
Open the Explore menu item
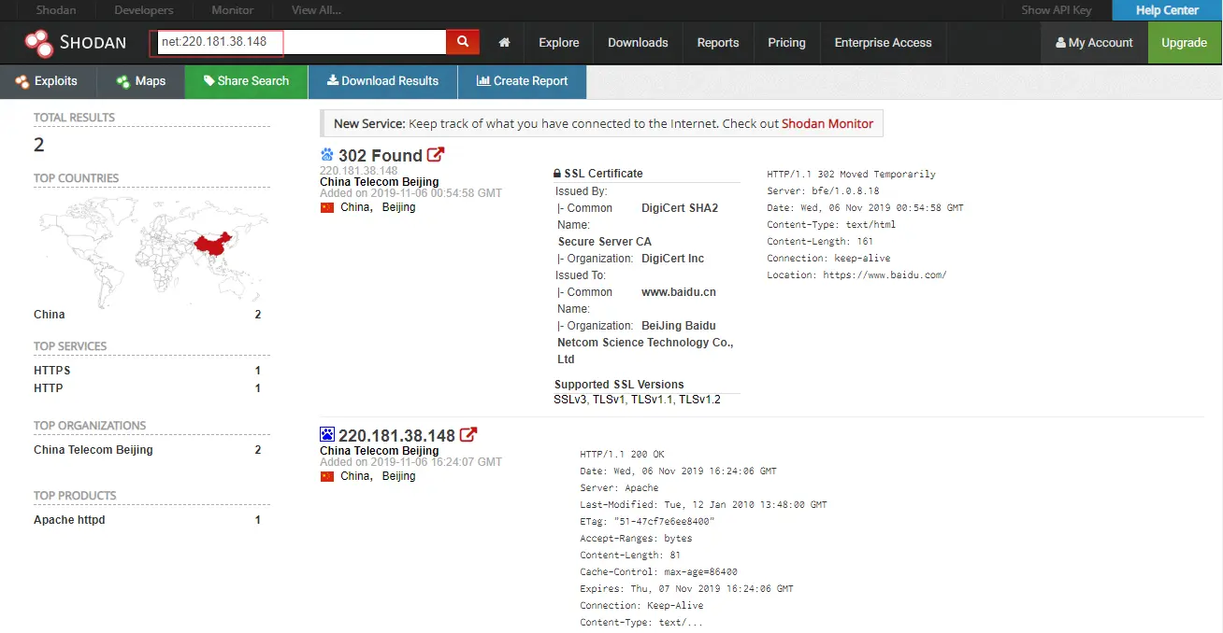click(x=559, y=43)
